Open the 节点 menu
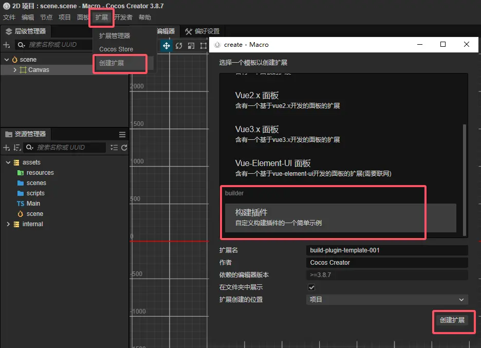Viewport: 481px width, 348px height. click(x=46, y=17)
